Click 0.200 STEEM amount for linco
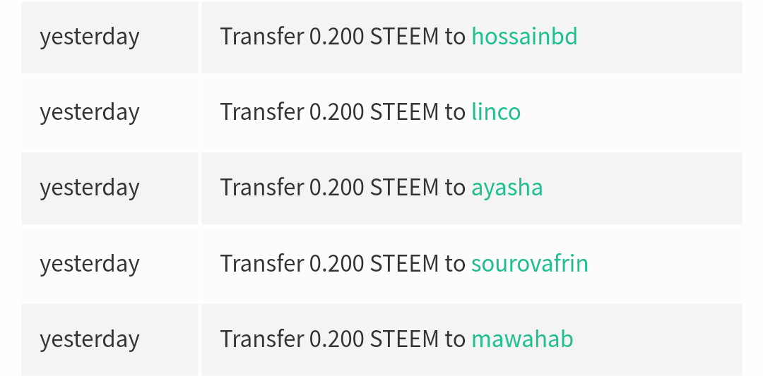Image resolution: width=763 pixels, height=376 pixels. [x=374, y=111]
